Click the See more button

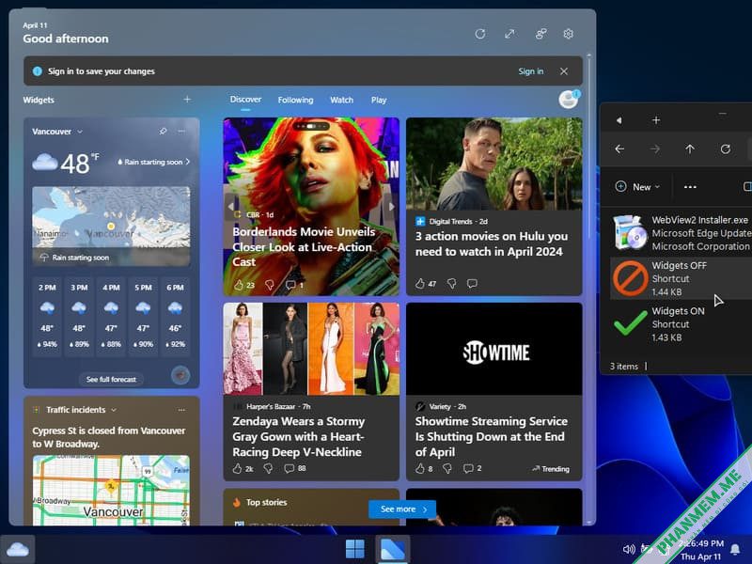click(x=402, y=509)
